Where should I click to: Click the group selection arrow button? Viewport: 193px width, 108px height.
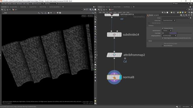(191, 18)
